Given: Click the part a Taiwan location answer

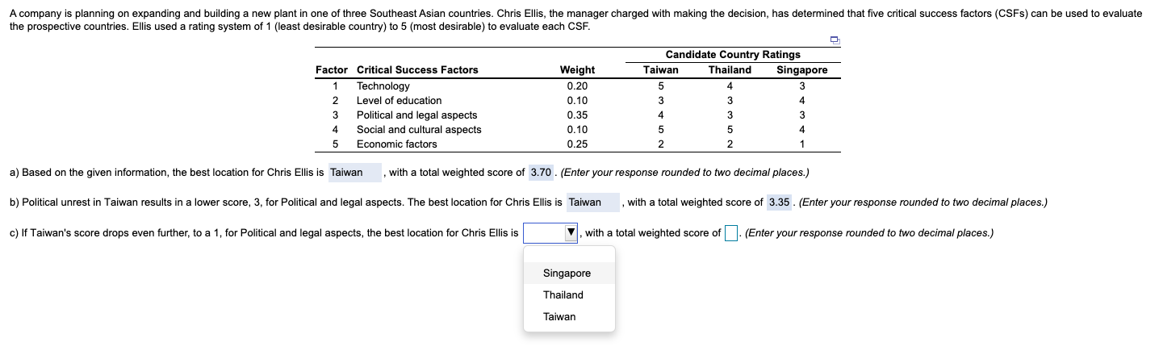Looking at the screenshot, I should 355,173.
